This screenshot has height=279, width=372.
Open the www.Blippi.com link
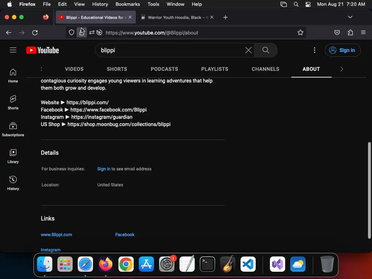56,234
